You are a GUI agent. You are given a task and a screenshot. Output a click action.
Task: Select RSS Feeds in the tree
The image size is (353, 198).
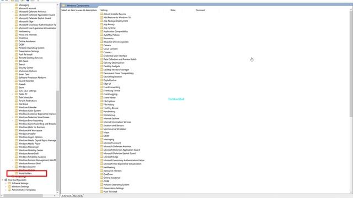point(23,61)
